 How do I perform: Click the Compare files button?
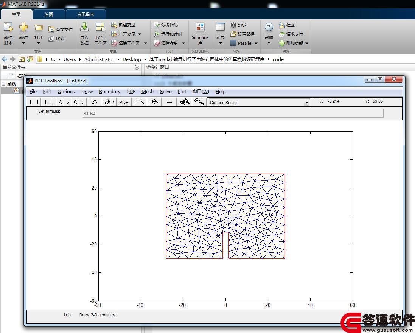coord(57,39)
